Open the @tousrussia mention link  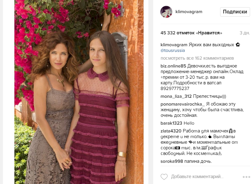click(173, 50)
